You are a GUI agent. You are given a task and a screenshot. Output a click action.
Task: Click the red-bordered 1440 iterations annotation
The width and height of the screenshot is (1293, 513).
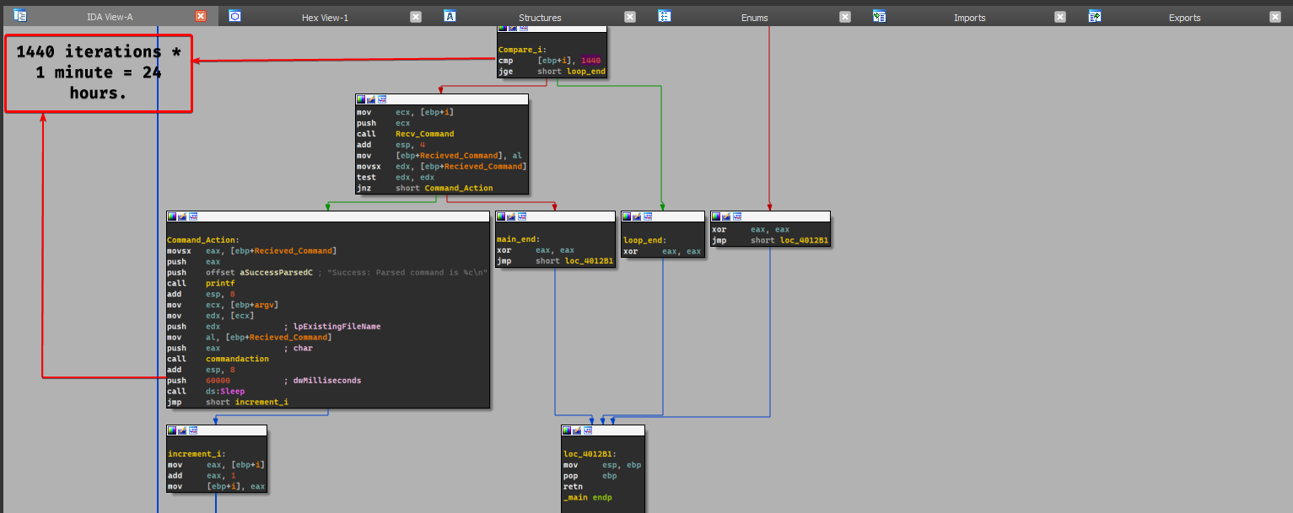[x=99, y=73]
